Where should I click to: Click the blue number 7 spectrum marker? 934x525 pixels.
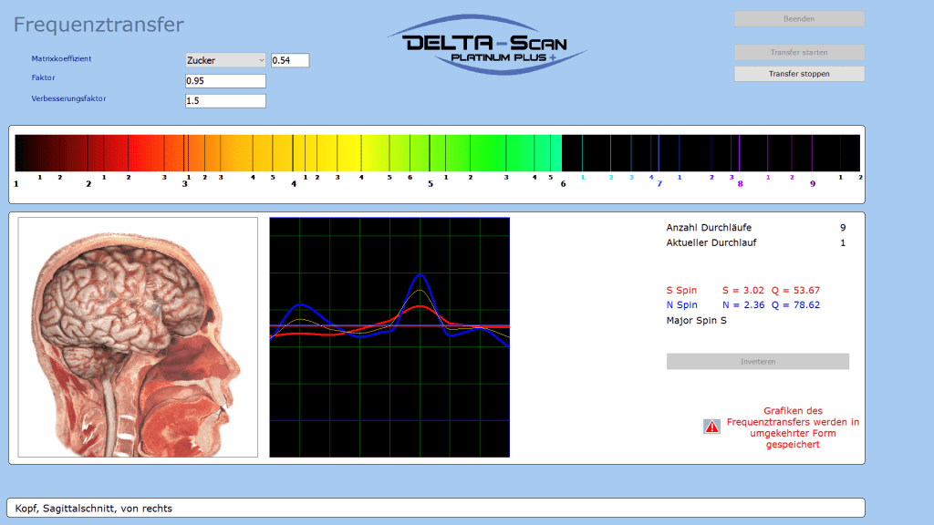click(659, 184)
